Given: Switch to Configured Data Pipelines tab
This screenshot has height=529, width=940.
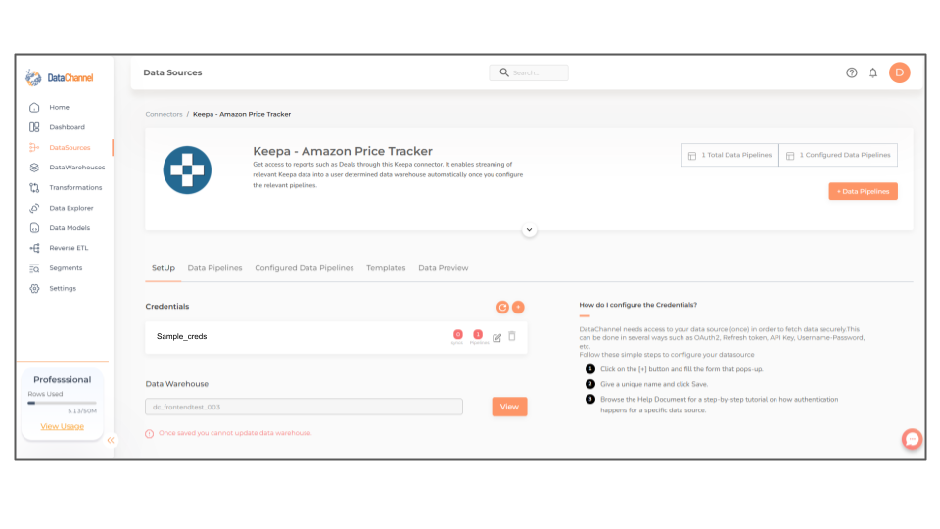Looking at the screenshot, I should click(x=304, y=268).
